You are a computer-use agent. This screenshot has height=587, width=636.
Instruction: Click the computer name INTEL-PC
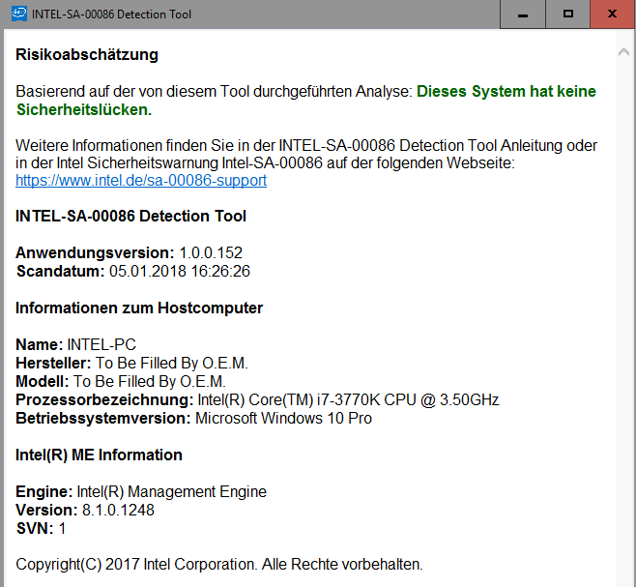[x=101, y=344]
